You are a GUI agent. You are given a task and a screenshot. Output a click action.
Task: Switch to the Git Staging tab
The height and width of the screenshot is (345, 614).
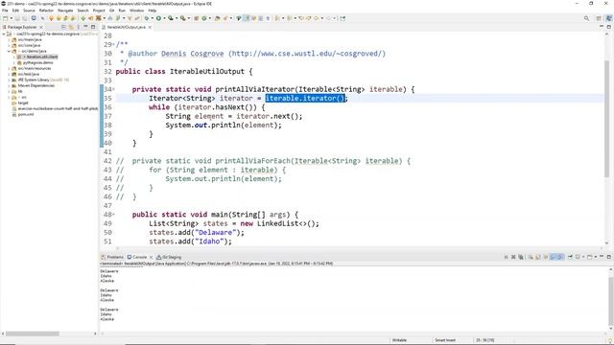(x=169, y=257)
